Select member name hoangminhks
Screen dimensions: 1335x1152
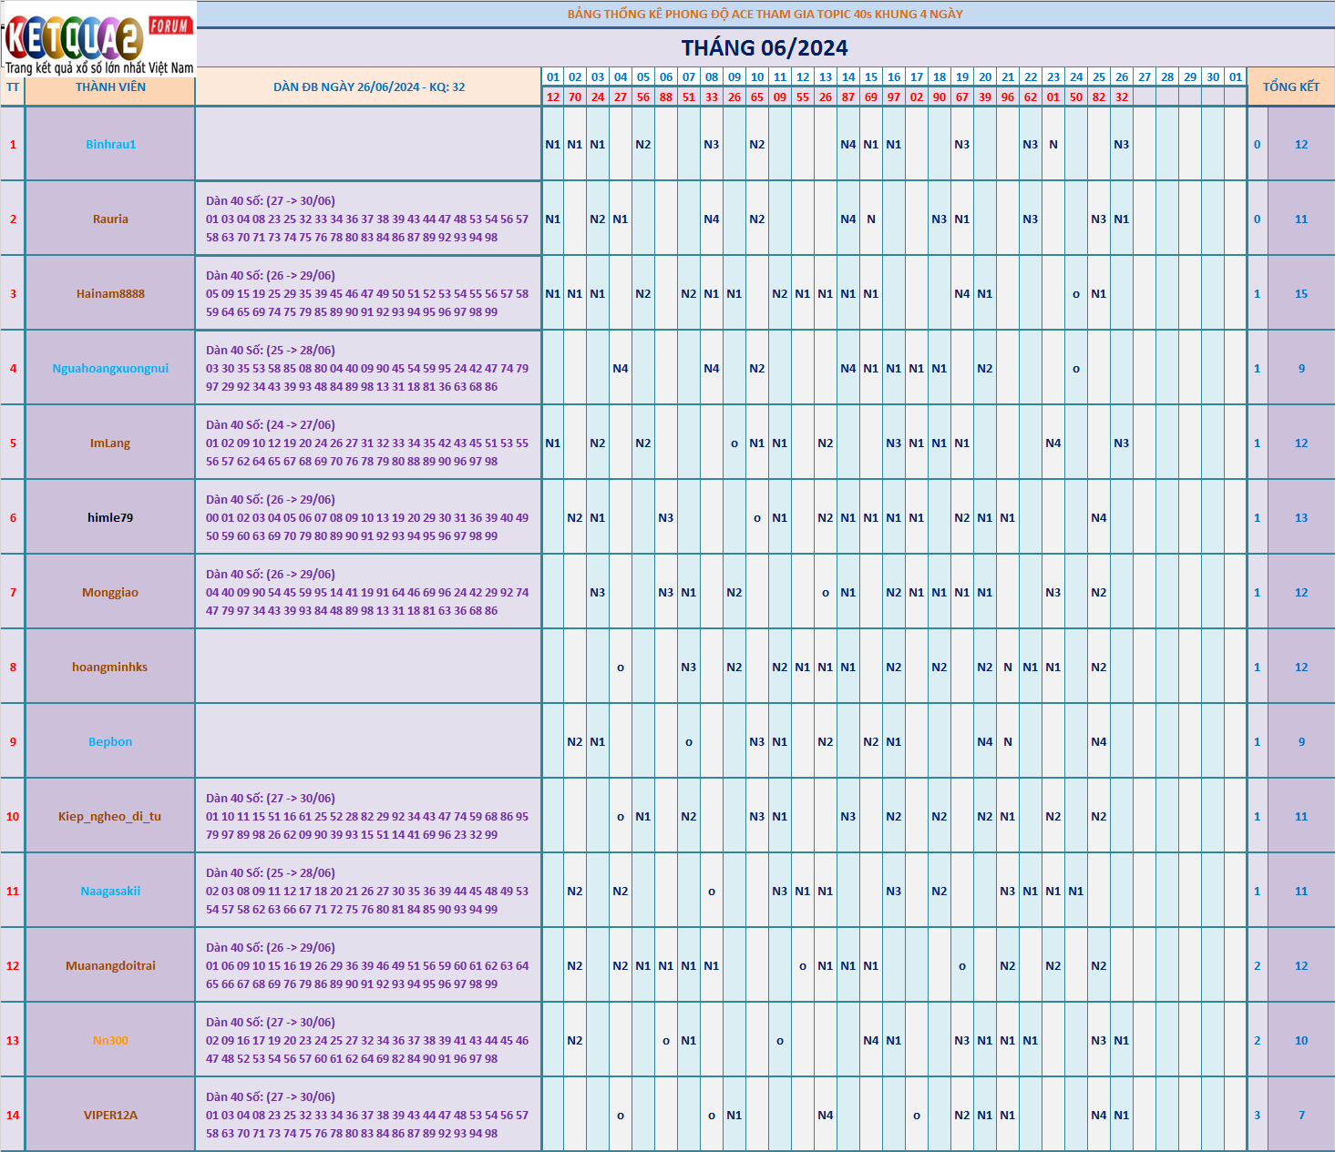coord(110,667)
